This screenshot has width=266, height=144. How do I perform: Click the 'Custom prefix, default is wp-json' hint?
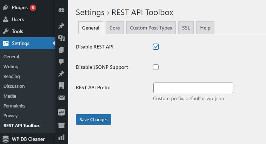click(x=188, y=98)
